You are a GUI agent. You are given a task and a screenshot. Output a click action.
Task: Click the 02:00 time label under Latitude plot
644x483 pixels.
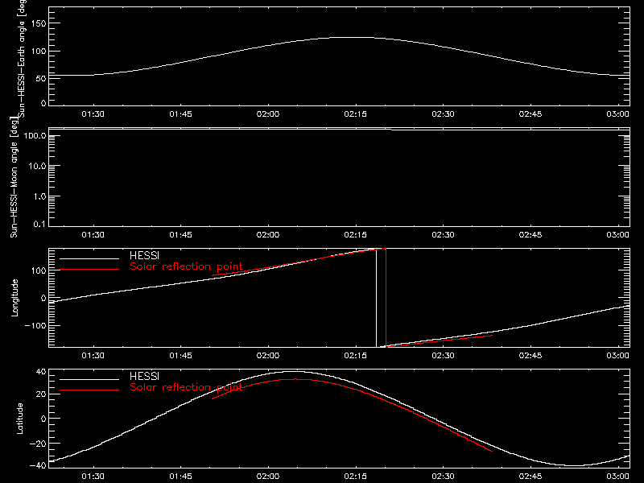tap(268, 476)
